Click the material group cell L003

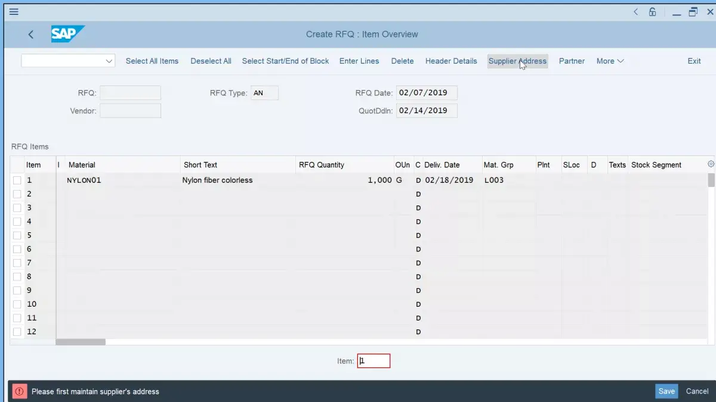[508, 180]
